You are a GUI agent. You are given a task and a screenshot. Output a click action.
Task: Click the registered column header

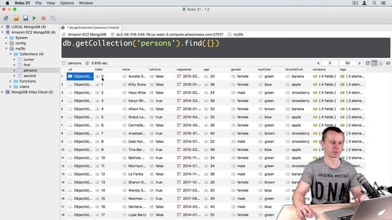pos(189,69)
